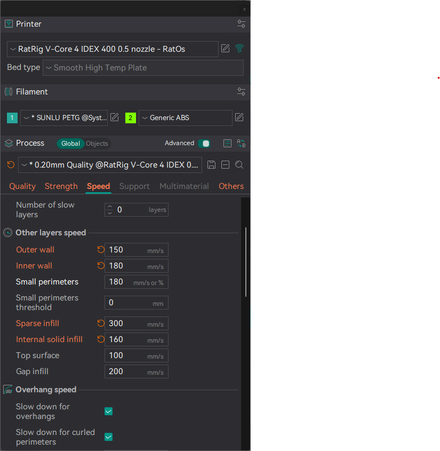Click the filament 1 teal color swatch
This screenshot has height=451, width=440.
pyautogui.click(x=12, y=117)
